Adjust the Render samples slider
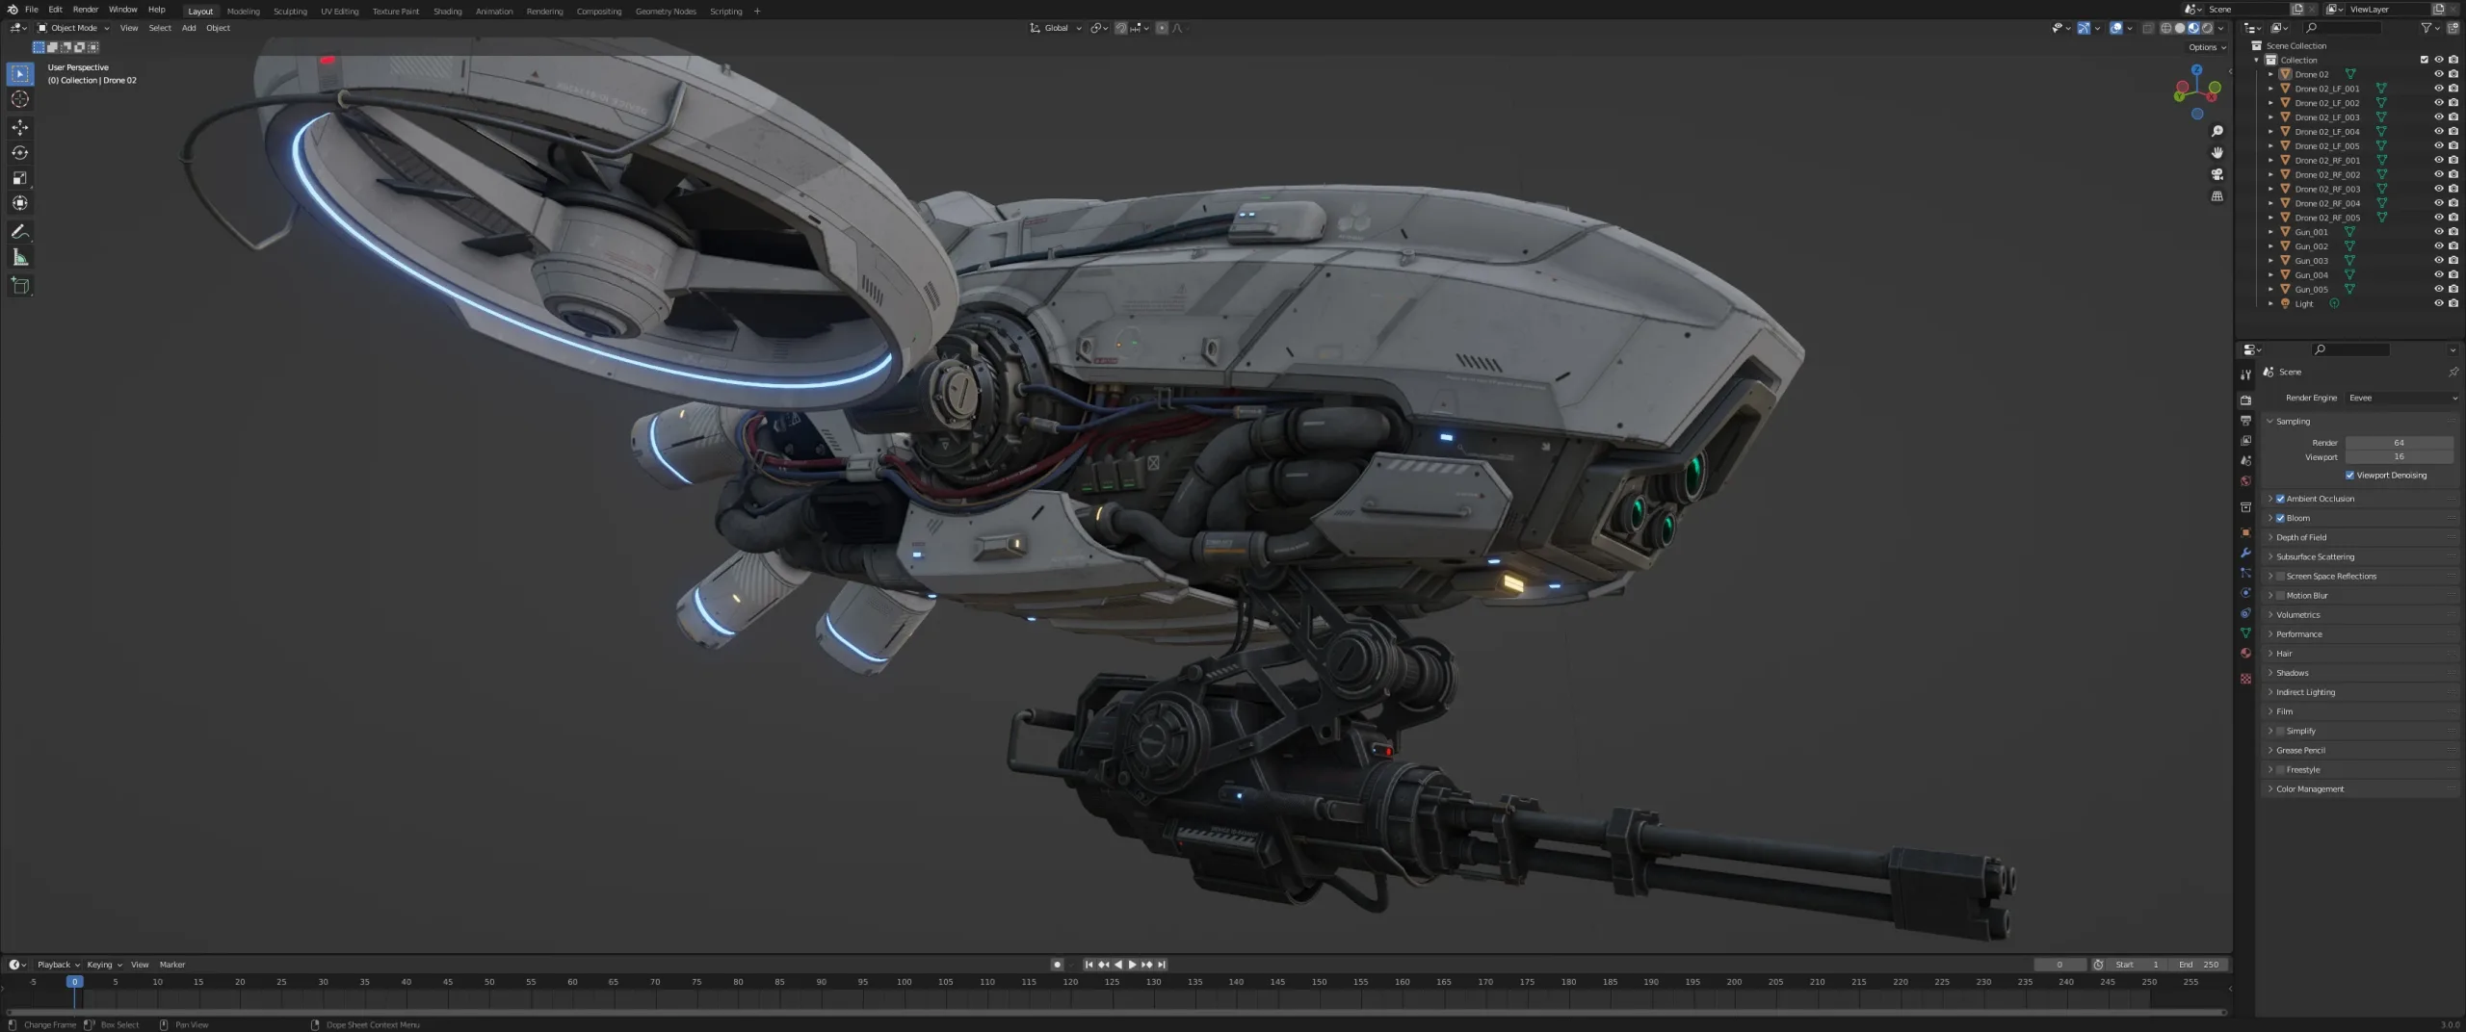Image resolution: width=2466 pixels, height=1032 pixels. (x=2399, y=443)
